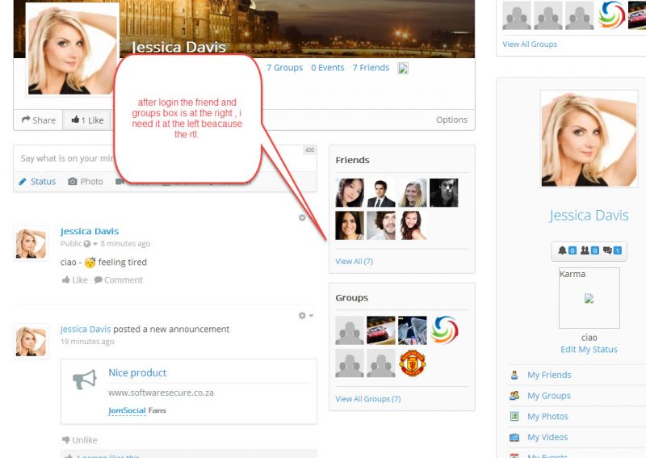The height and width of the screenshot is (458, 646).
Task: Open the notifications bell icon
Action: click(562, 250)
